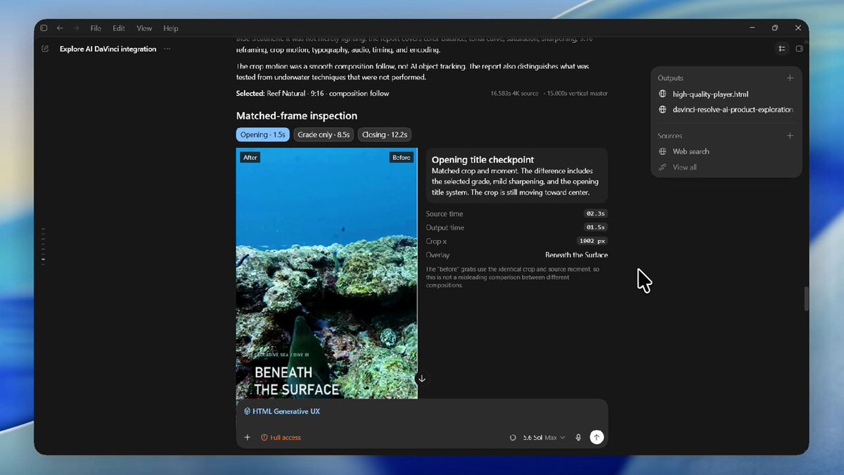This screenshot has width=844, height=475.
Task: Add a new source with the plus
Action: coord(790,136)
